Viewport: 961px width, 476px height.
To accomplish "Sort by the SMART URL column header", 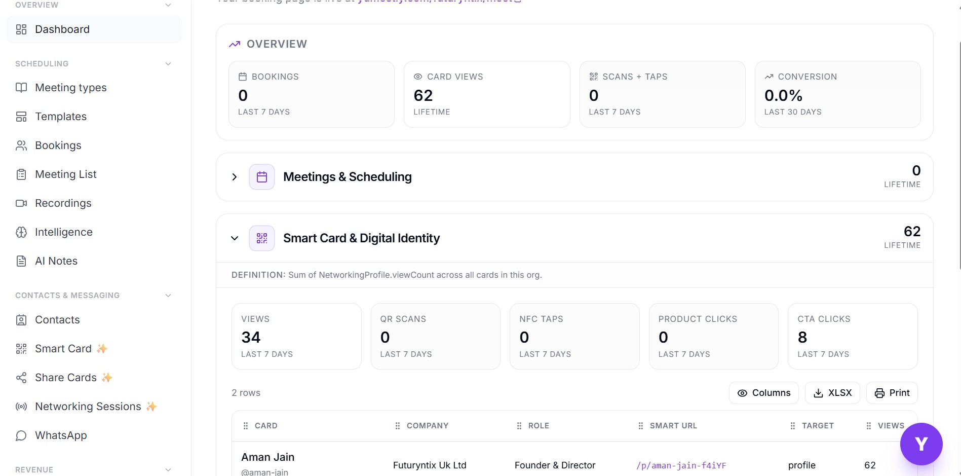I will [673, 426].
